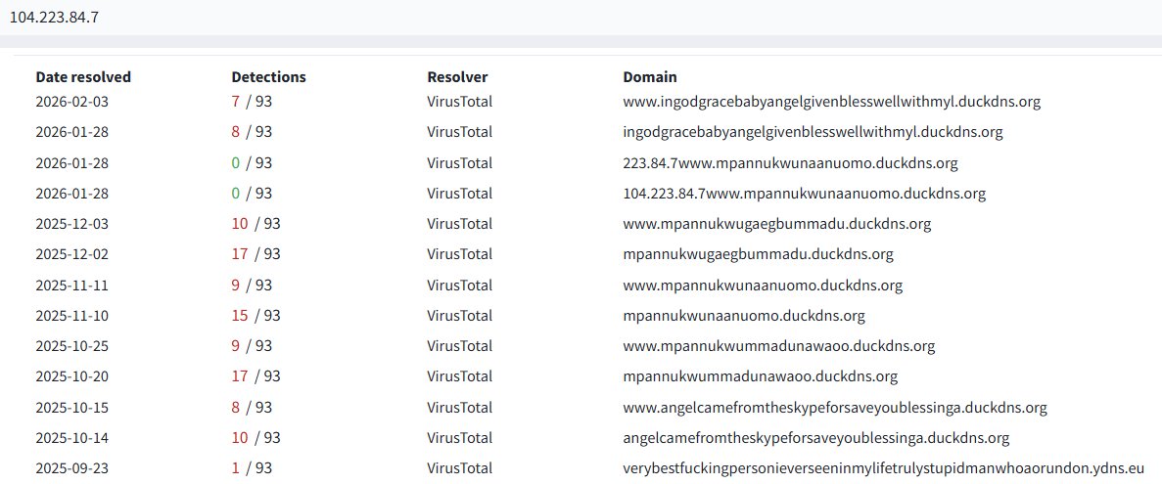This screenshot has height=484, width=1162.
Task: Open ingodgracebabyangelgivenblesswellwithmyl.duckdns.org without www prefix
Action: pos(813,132)
